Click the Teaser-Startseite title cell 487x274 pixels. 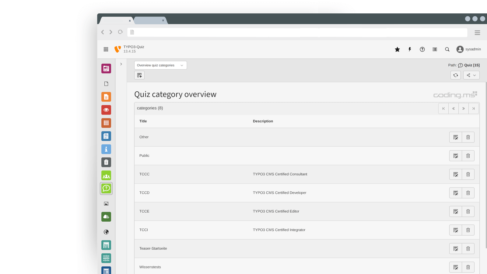pos(153,248)
